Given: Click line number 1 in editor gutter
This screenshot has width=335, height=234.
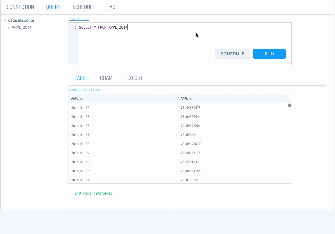Looking at the screenshot, I should click(x=75, y=27).
